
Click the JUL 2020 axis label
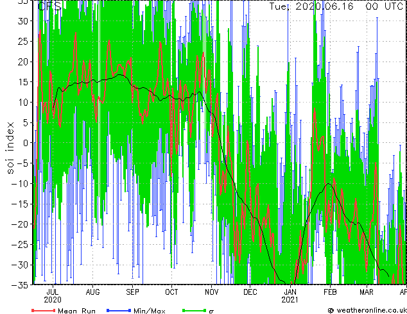pyautogui.click(x=53, y=296)
